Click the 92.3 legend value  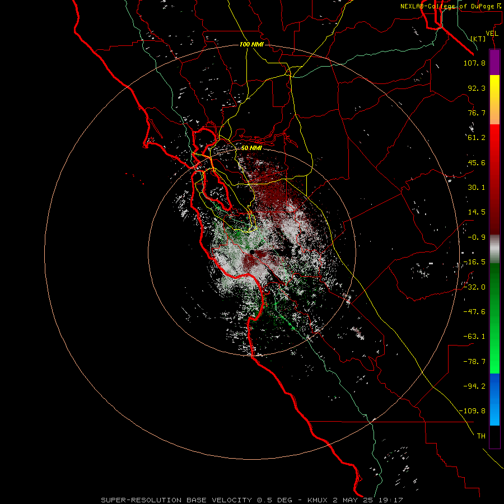(477, 88)
